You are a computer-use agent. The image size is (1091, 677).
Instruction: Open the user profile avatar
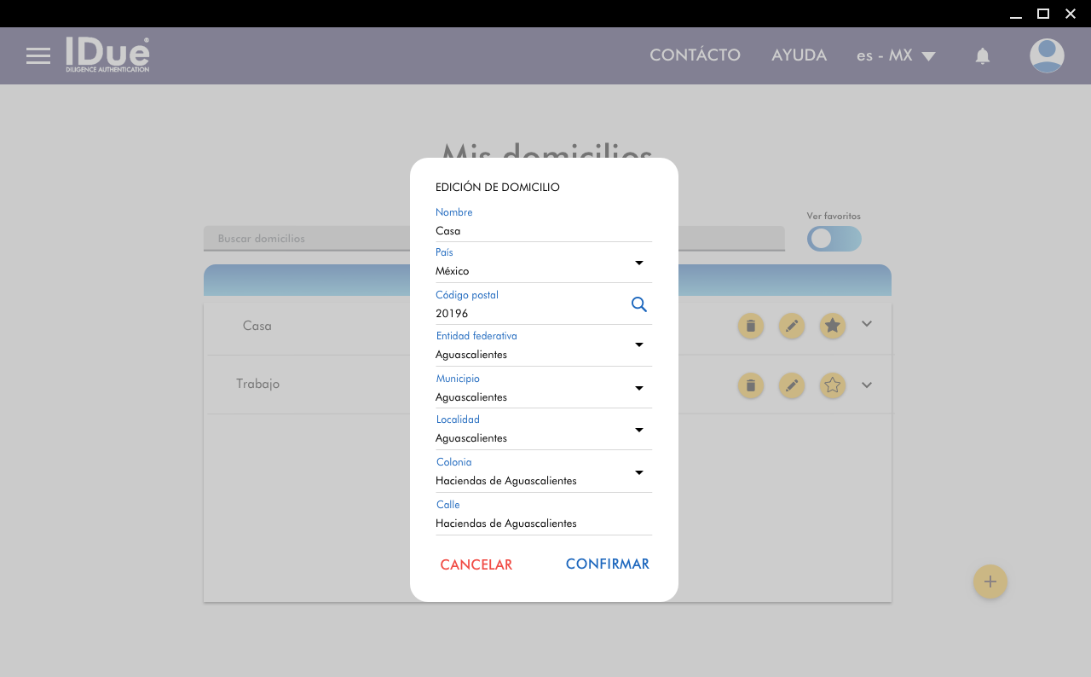pos(1046,56)
